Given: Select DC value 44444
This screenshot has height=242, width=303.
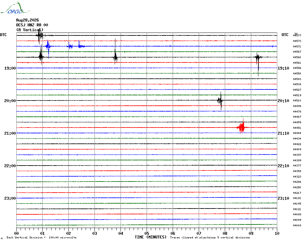Looking at the screenshot, I should click(x=297, y=133).
